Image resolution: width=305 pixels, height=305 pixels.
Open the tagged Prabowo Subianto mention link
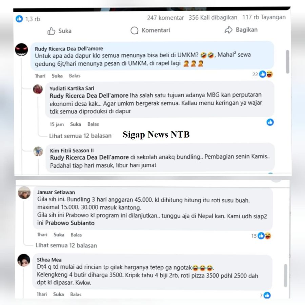point(70,223)
